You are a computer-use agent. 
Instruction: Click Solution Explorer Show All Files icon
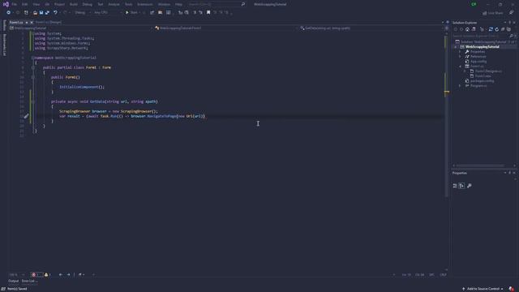point(508,29)
